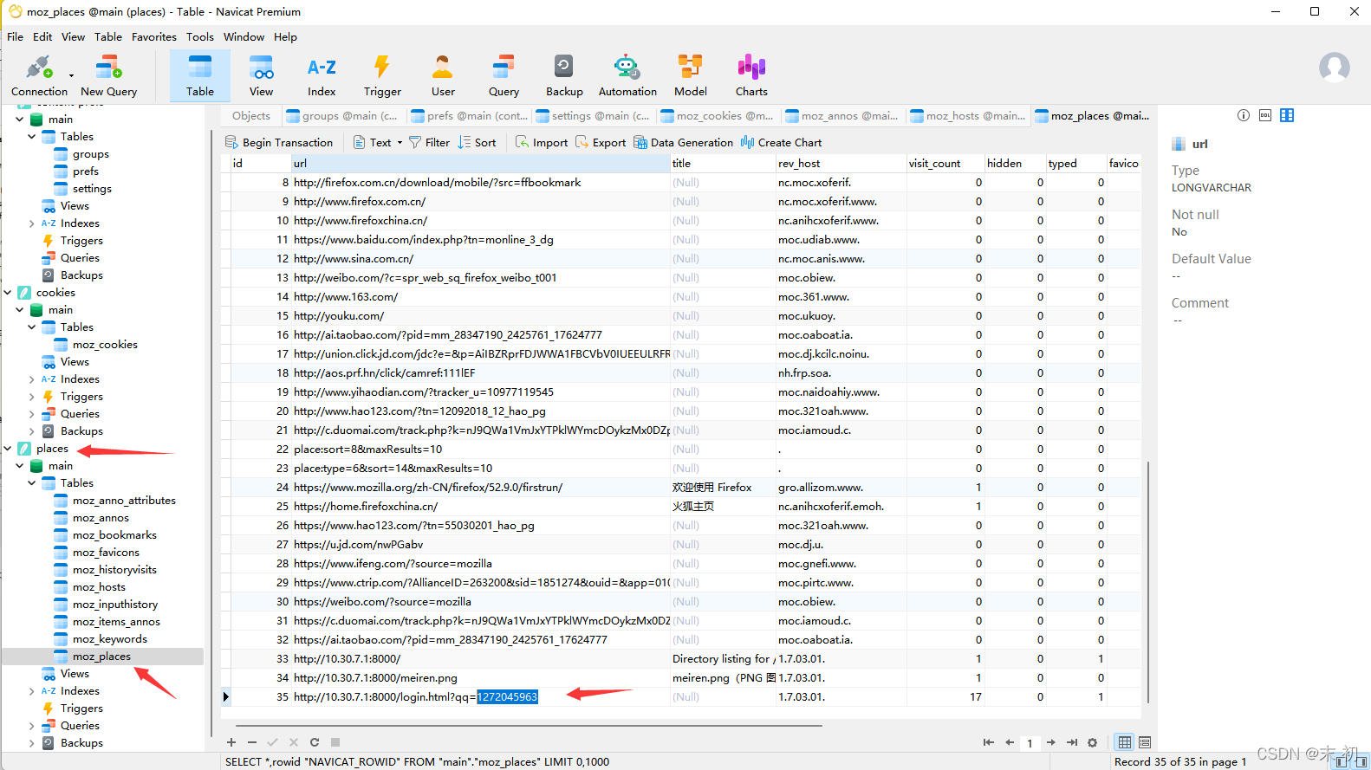Image resolution: width=1371 pixels, height=770 pixels.
Task: Click the user avatar icon
Action: point(1334,67)
